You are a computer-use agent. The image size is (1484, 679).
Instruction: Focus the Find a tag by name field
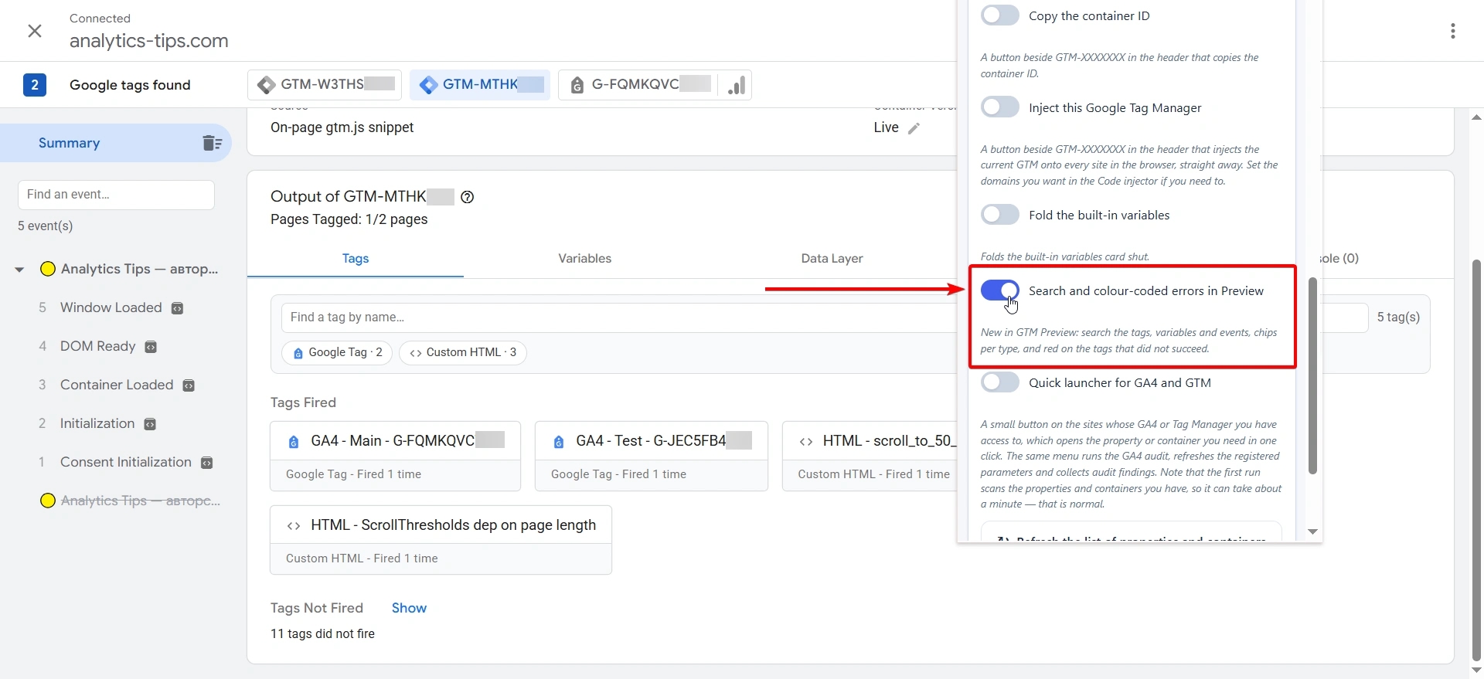[618, 317]
